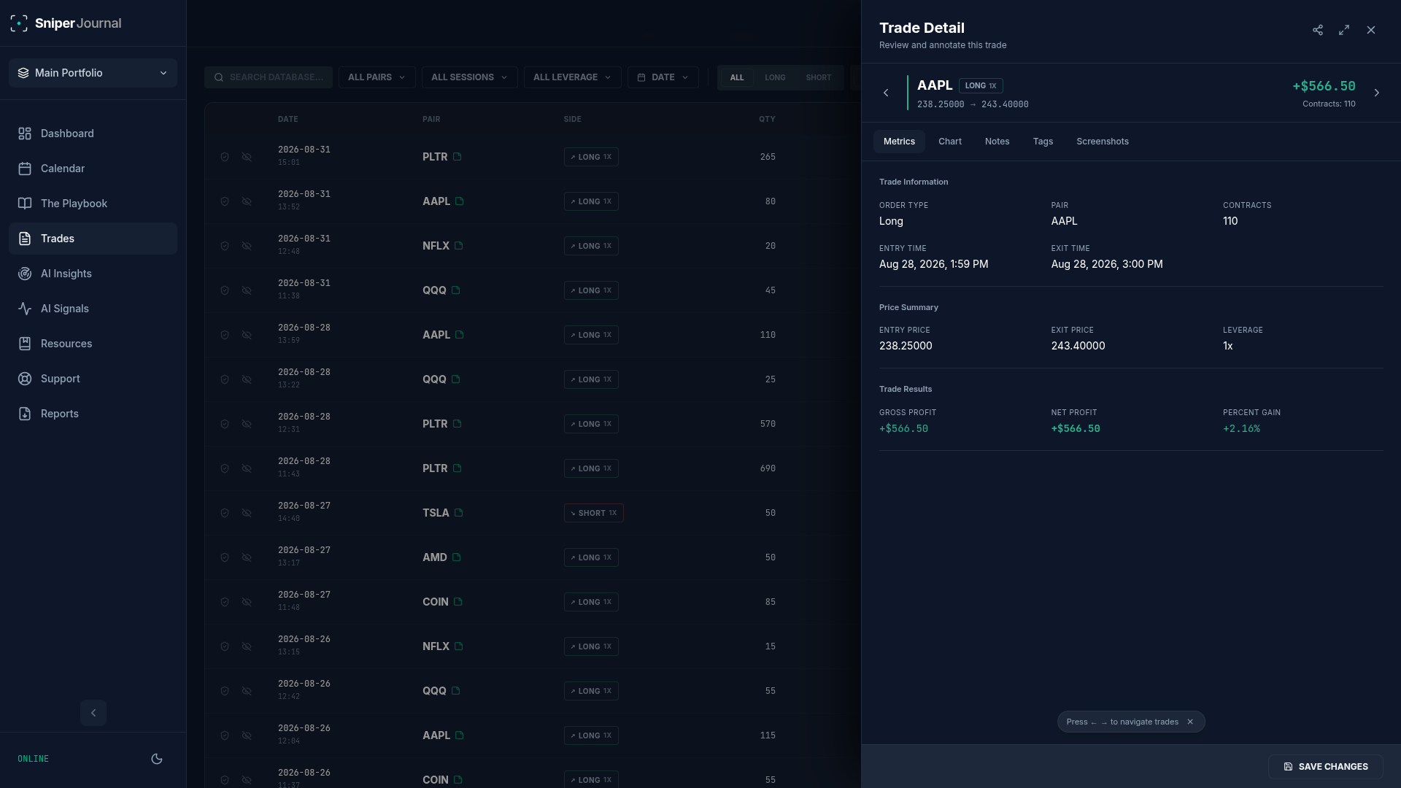The height and width of the screenshot is (788, 1401).
Task: Click the note icon beside NFLX 2026-08-26
Action: click(459, 646)
